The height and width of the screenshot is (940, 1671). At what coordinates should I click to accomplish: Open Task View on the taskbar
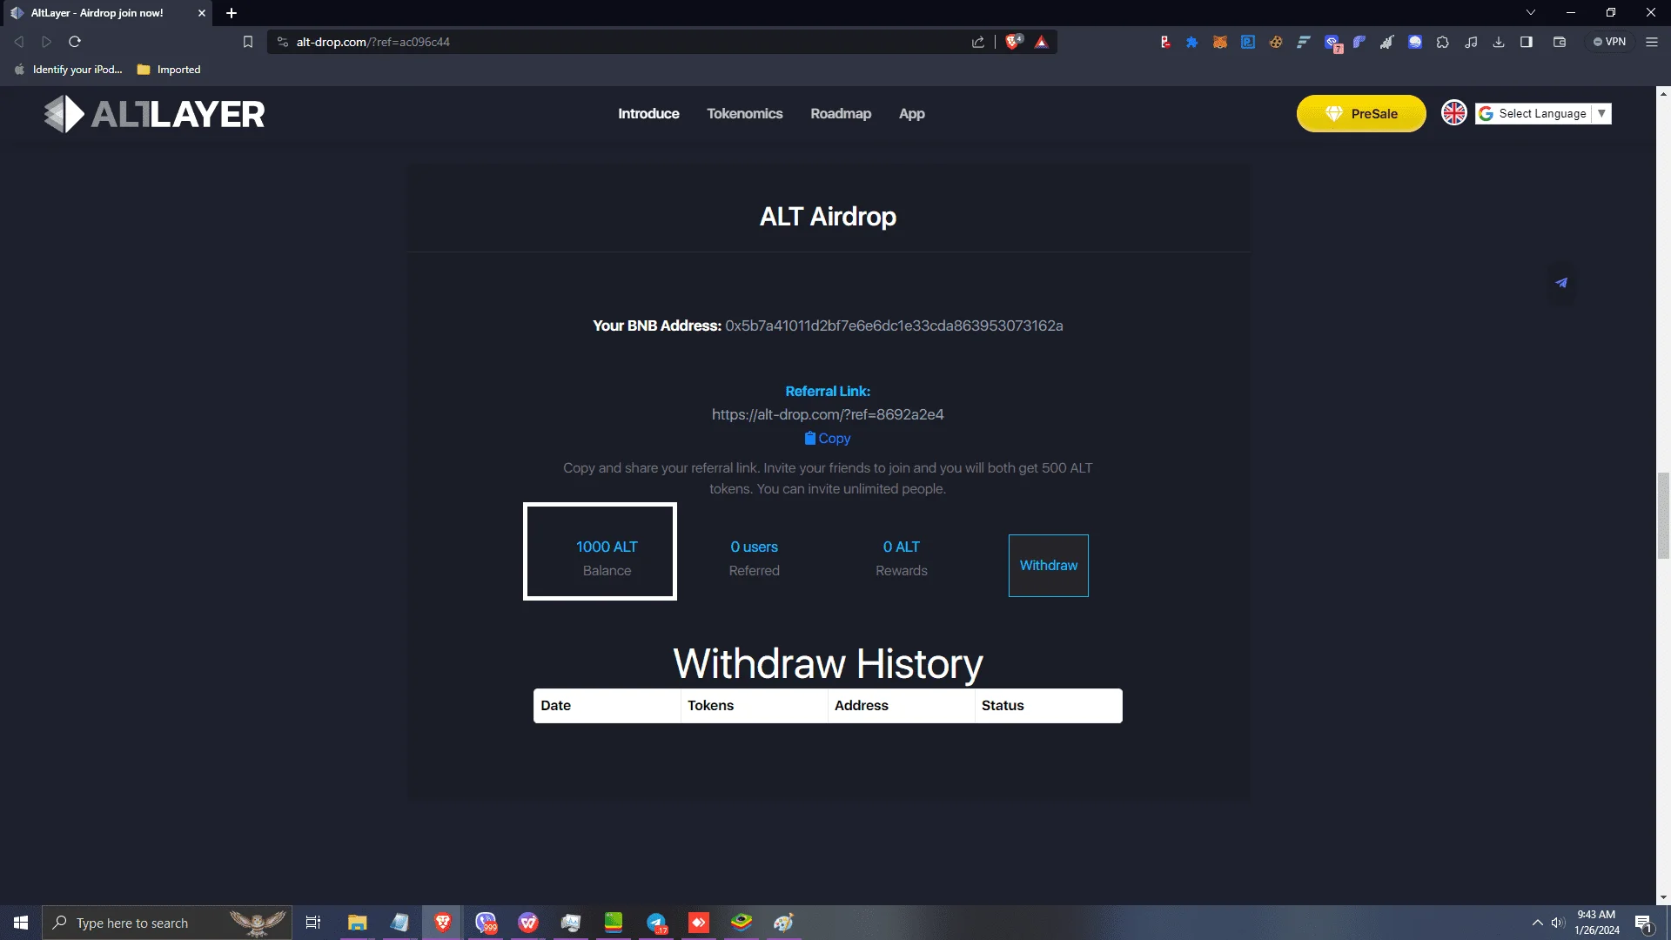click(x=313, y=923)
